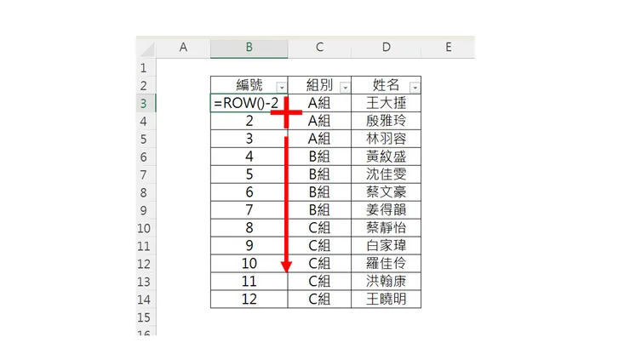The height and width of the screenshot is (354, 630).
Task: Select the cell with number 11
Action: click(249, 282)
